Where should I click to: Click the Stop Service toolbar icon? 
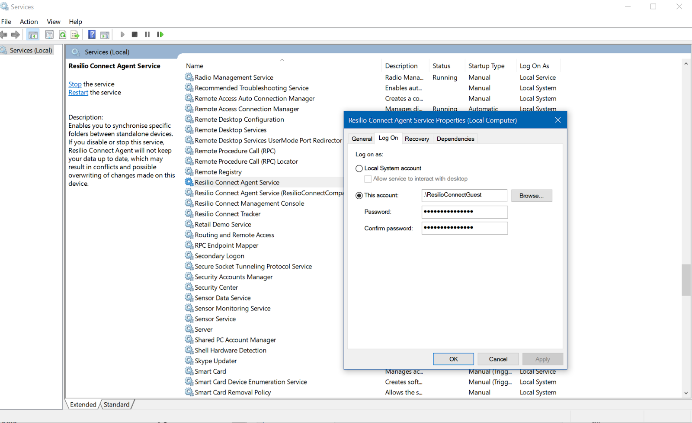(x=135, y=35)
